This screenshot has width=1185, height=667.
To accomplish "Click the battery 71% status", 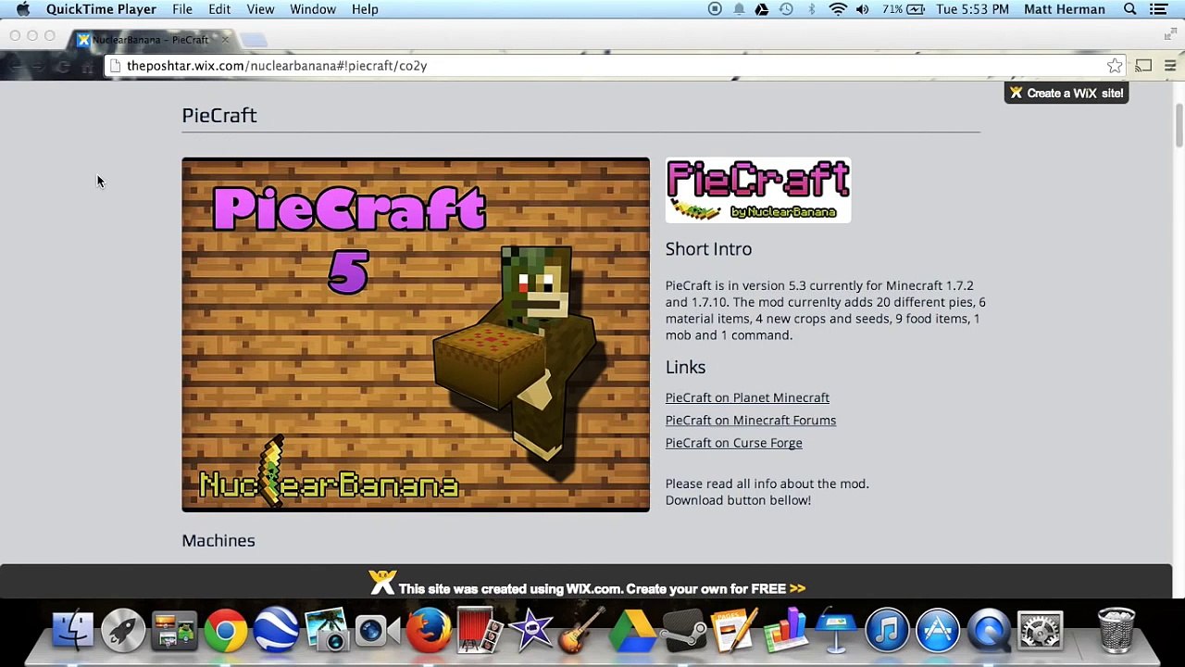I will point(903,9).
